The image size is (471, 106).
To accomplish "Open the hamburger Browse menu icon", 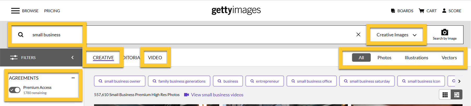I will pos(15,11).
